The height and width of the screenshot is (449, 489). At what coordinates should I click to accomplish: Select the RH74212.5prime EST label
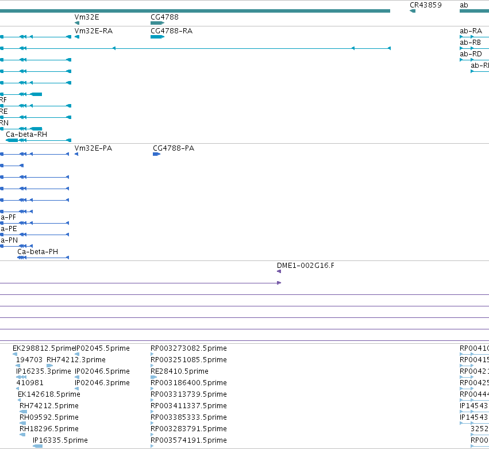[49, 406]
